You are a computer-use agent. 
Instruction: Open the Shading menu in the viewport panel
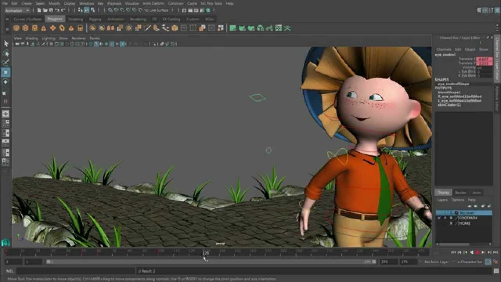click(32, 38)
